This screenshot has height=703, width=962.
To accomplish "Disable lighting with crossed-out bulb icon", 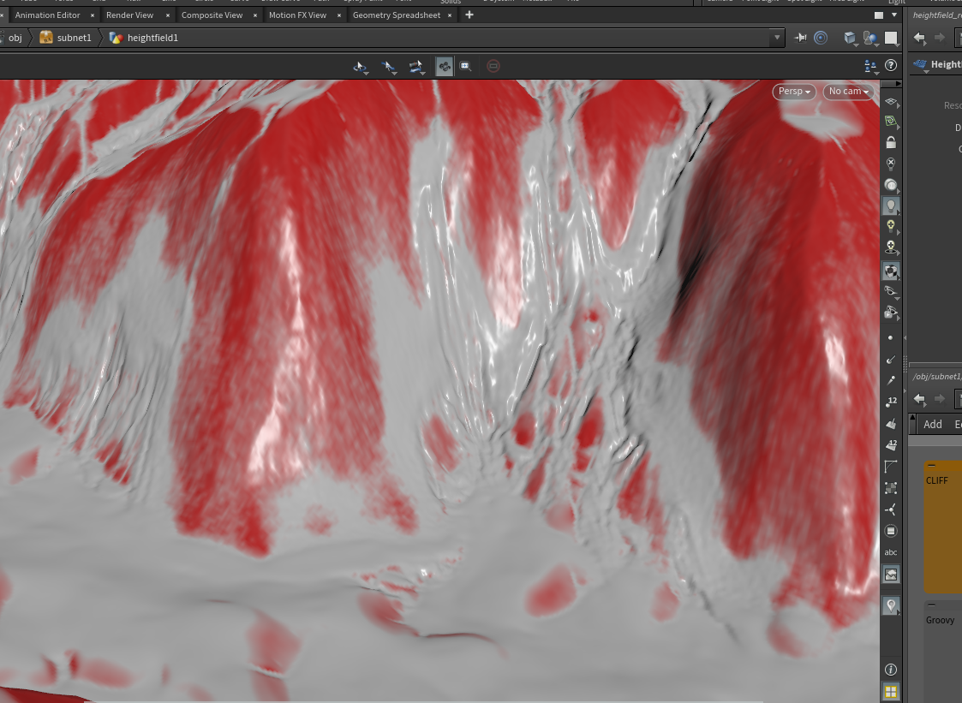I will coord(891,164).
